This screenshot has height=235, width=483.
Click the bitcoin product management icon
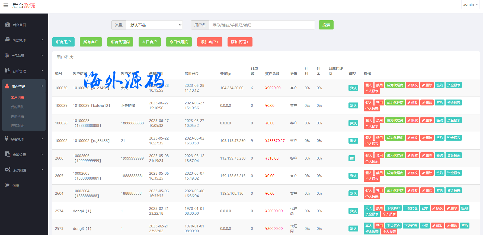pyautogui.click(x=7, y=55)
